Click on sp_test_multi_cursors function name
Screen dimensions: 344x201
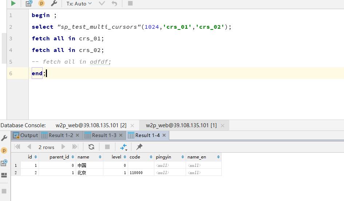[99, 27]
